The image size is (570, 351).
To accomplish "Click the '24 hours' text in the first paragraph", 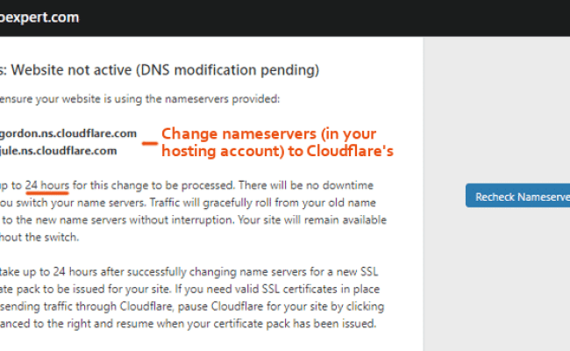I will click(x=46, y=185).
